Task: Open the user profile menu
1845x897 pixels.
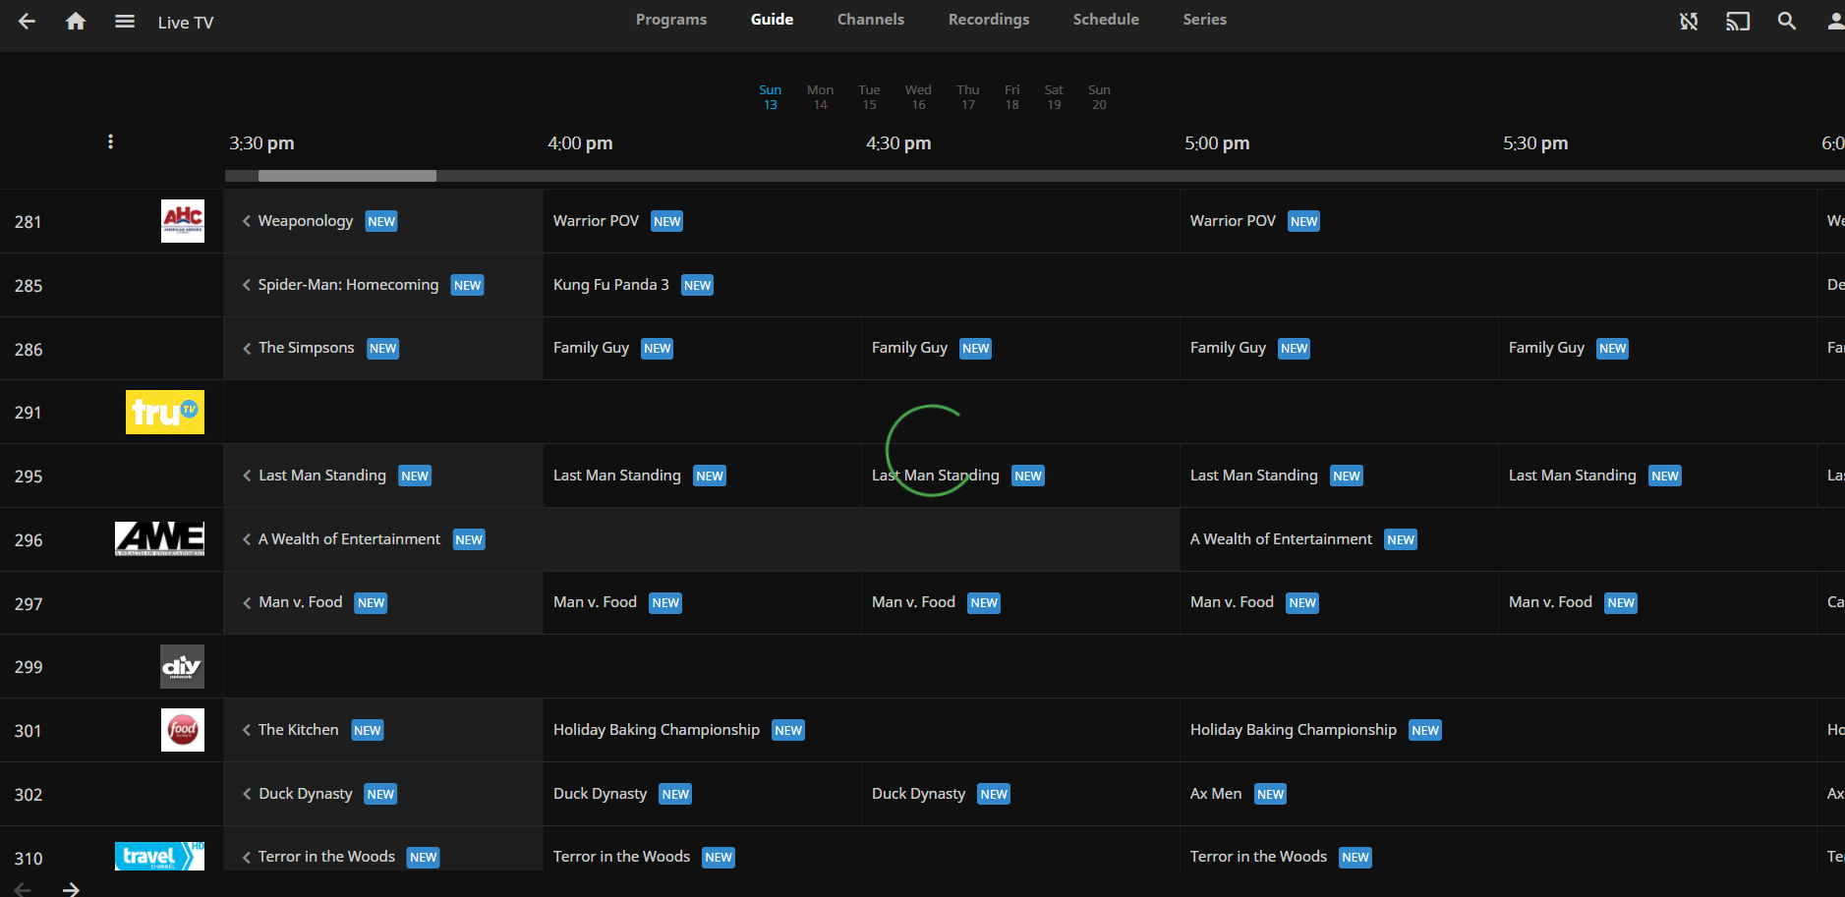Action: point(1835,21)
